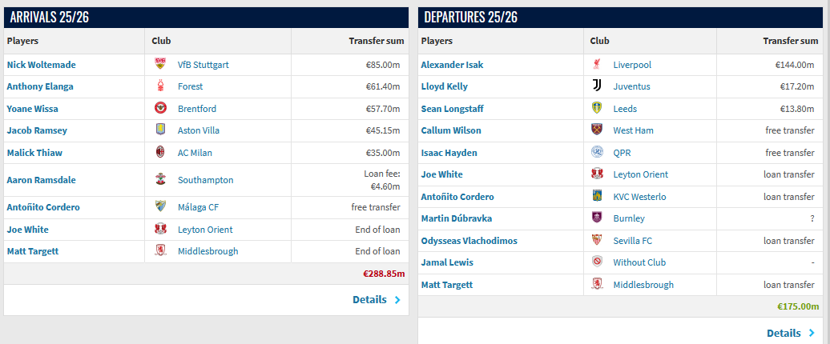Click the Brentford club crest icon
830x344 pixels.
tap(160, 108)
